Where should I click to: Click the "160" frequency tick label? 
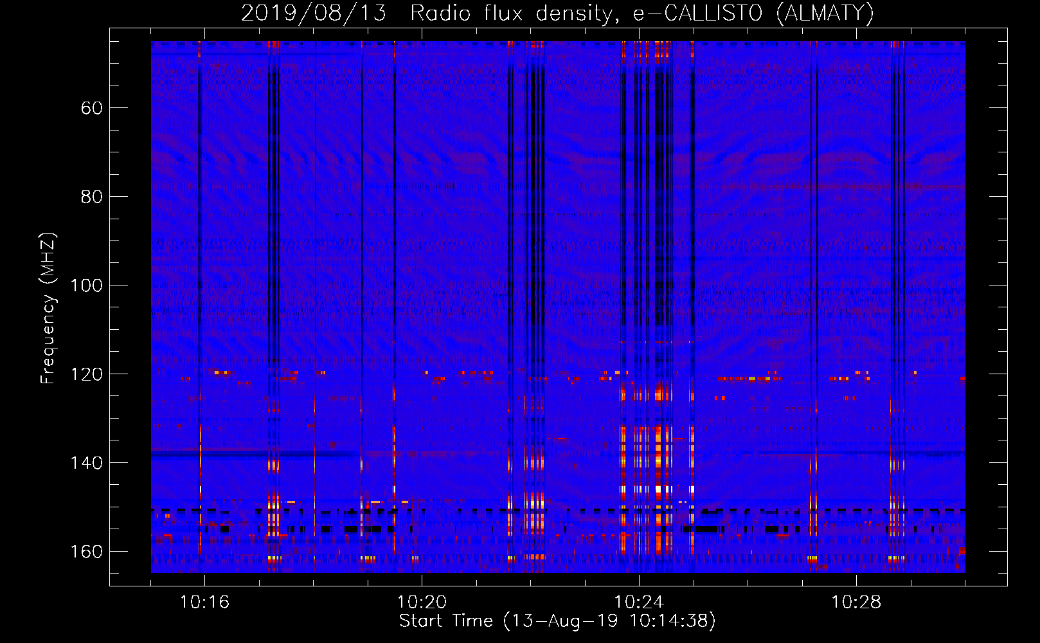(87, 552)
